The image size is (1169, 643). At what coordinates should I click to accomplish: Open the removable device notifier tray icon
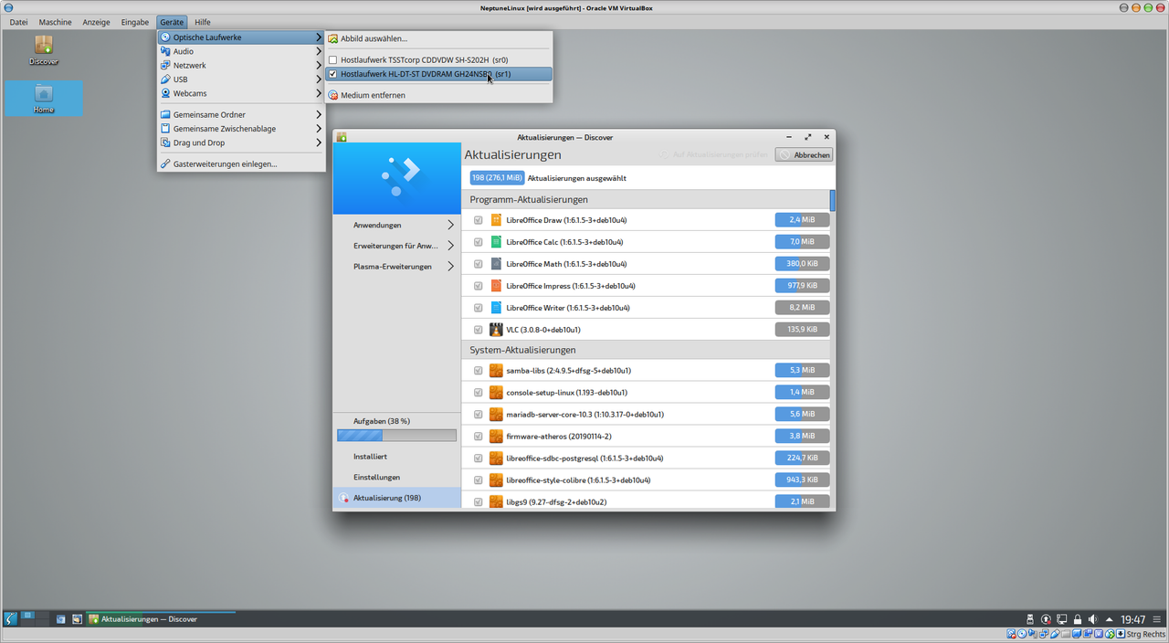1030,619
